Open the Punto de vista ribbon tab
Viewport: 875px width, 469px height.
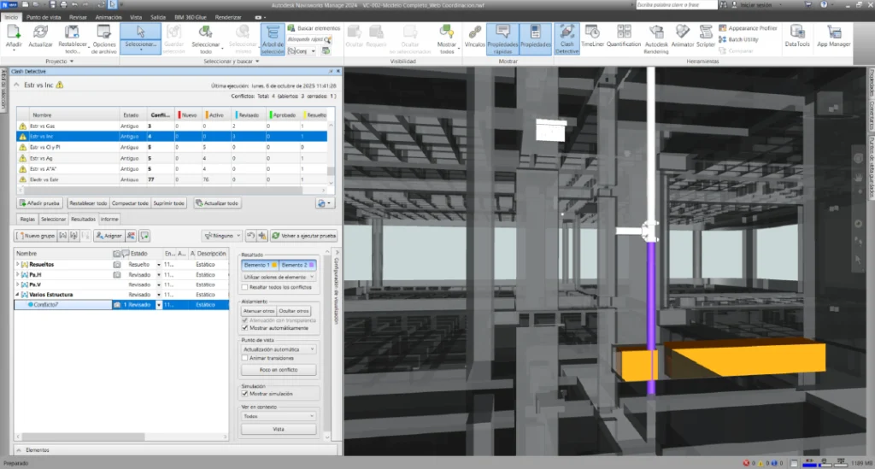(x=44, y=17)
